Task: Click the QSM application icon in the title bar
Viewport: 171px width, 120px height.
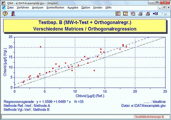Action: pos(3,3)
